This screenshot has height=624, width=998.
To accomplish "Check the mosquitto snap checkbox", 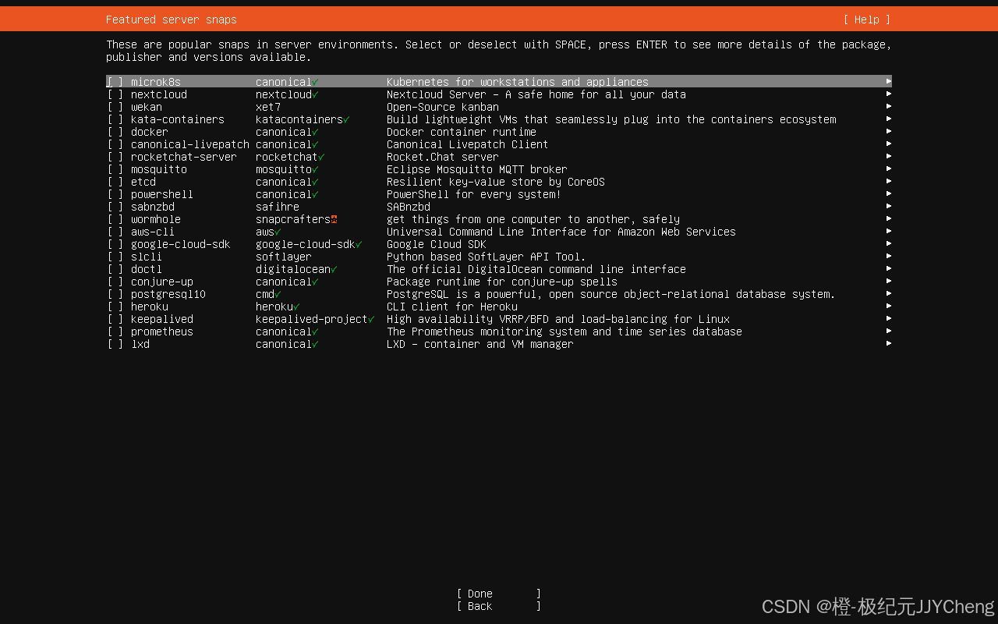I will click(x=115, y=169).
